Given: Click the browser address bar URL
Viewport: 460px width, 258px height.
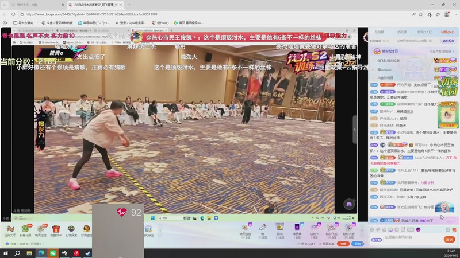Looking at the screenshot, I should (91, 14).
